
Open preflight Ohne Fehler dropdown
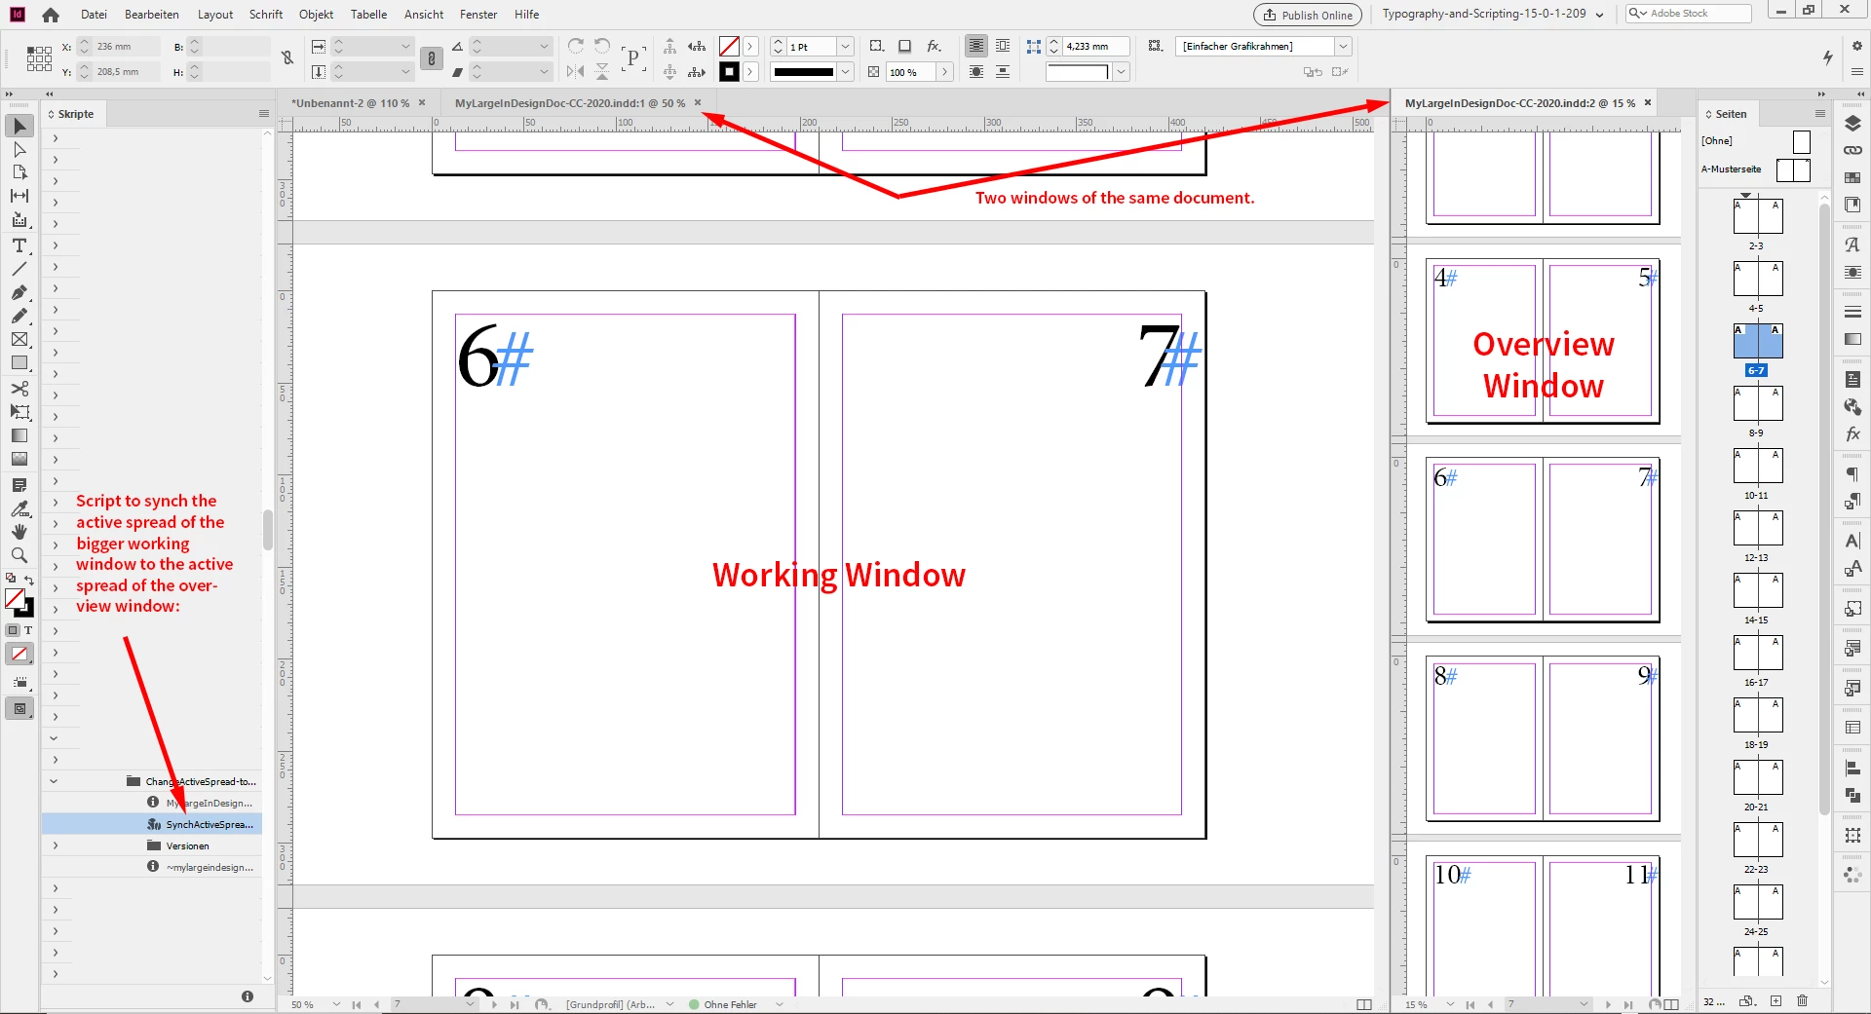click(780, 1004)
